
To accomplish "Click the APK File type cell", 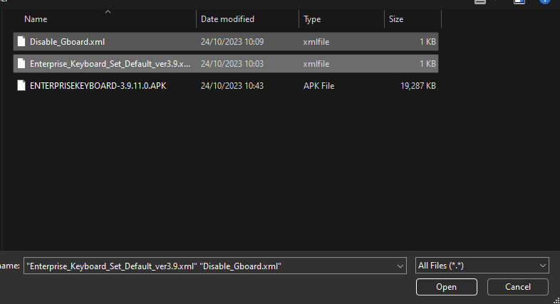I will (319, 86).
